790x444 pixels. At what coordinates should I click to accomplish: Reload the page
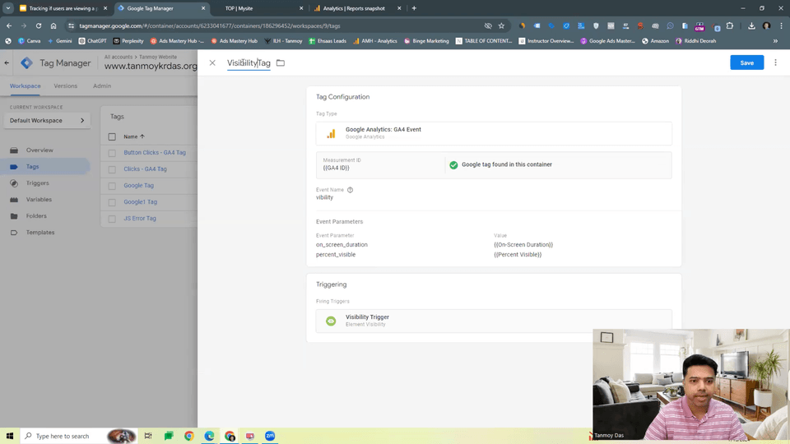coord(39,25)
